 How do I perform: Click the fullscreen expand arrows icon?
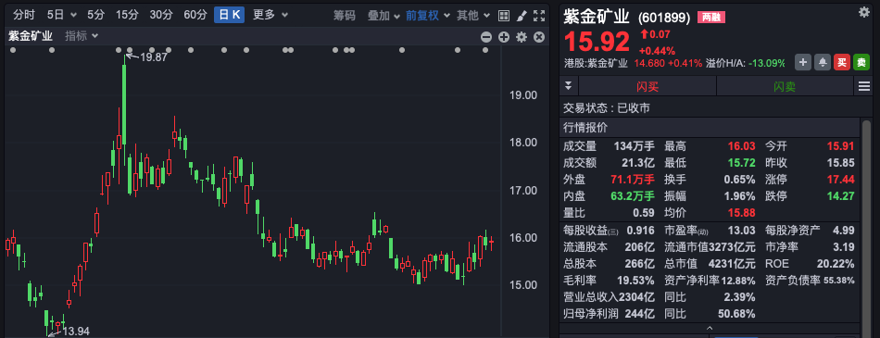[539, 15]
